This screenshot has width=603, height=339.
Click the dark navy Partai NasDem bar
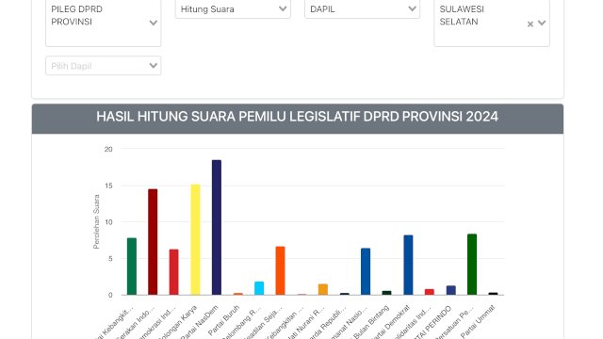pyautogui.click(x=217, y=228)
